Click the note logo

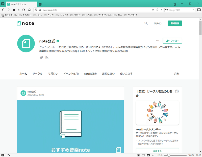click(26, 23)
